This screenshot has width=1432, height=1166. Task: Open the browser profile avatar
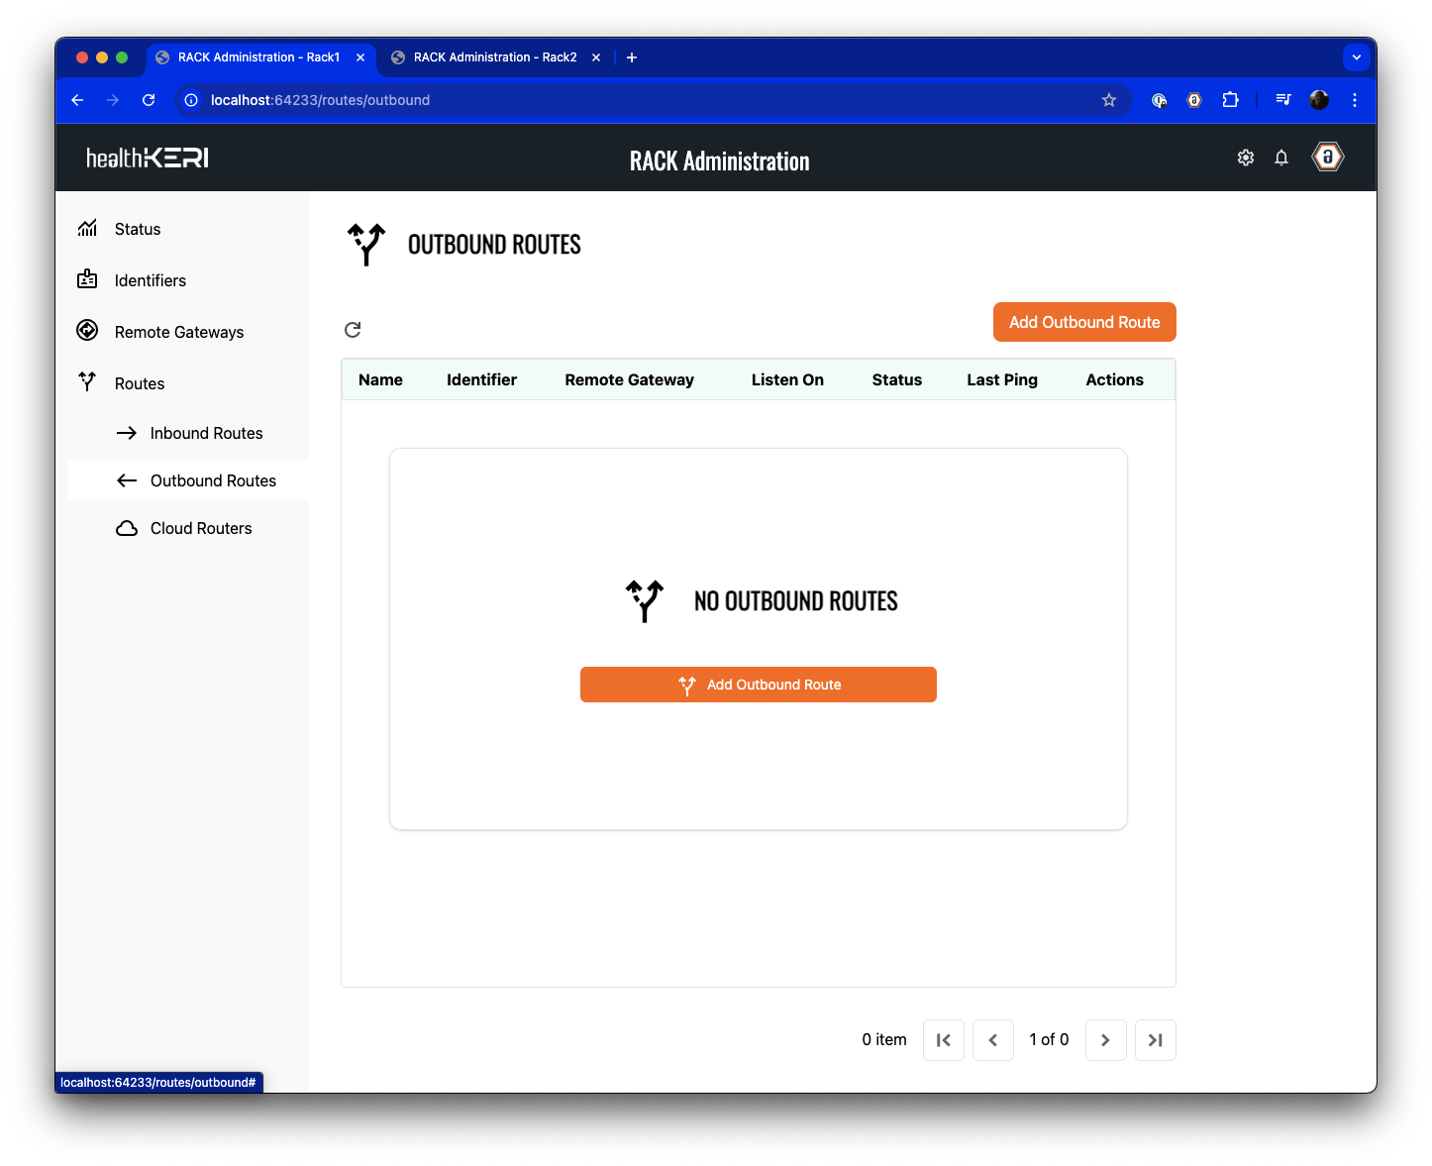[x=1319, y=100]
